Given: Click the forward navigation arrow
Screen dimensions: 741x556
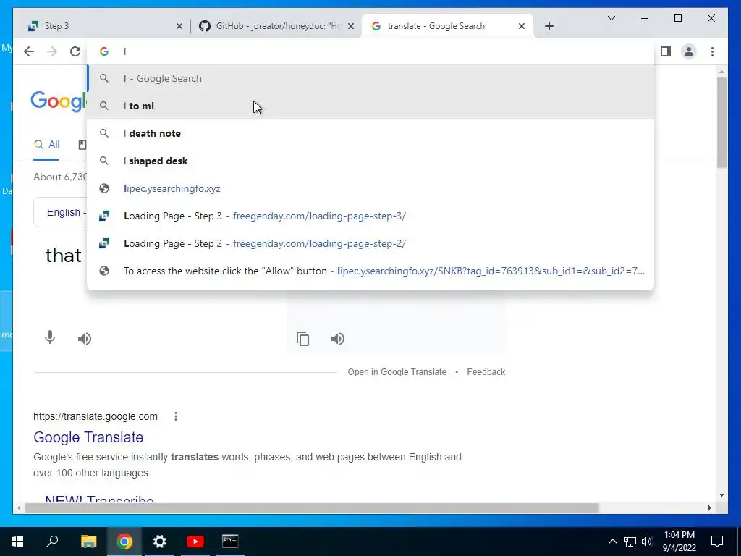Looking at the screenshot, I should (x=52, y=51).
